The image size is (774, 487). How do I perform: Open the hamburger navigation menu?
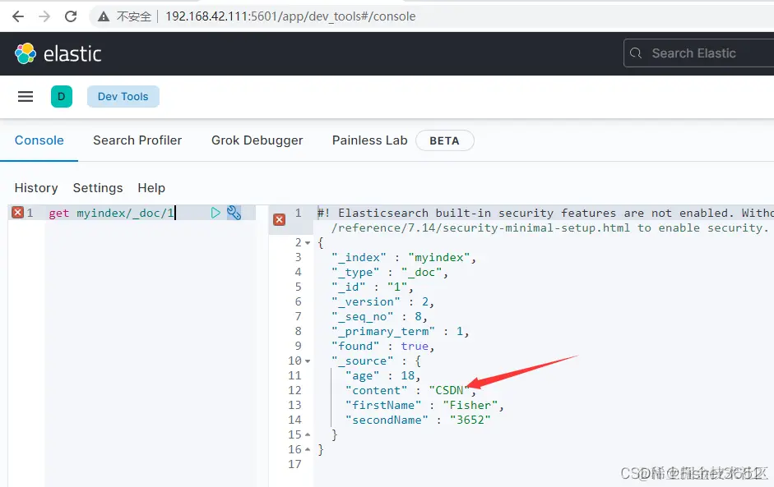tap(25, 97)
